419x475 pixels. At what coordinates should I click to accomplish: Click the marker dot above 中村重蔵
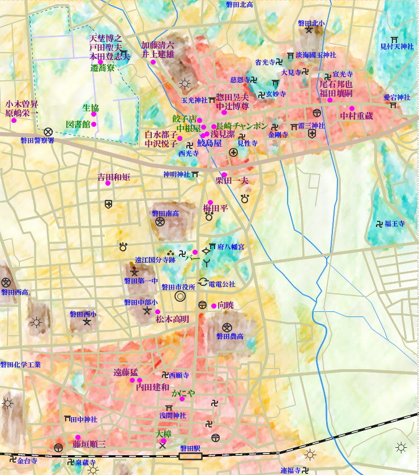click(352, 108)
